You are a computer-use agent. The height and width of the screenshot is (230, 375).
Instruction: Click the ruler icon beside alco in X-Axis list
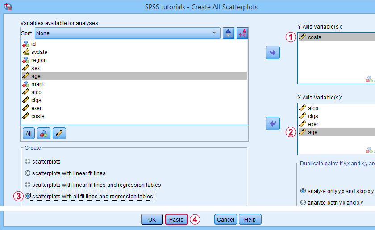[303, 108]
